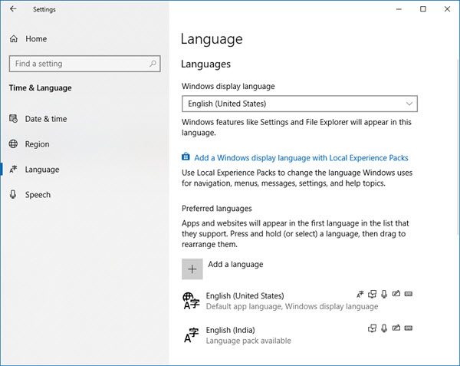Click the plus icon to add a language

(192, 269)
